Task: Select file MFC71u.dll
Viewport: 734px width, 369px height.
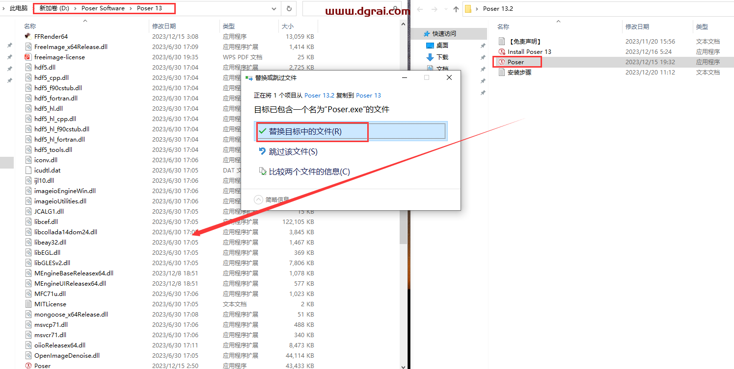Action: pyautogui.click(x=50, y=294)
